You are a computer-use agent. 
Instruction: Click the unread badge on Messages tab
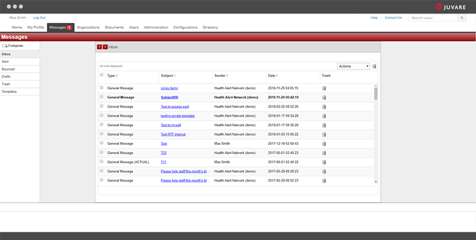click(x=69, y=27)
